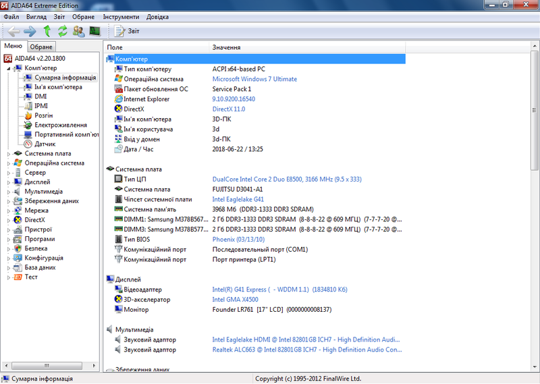Collapse the Комп'ютер tree node
Viewport: 540px width, 384px height.
coord(9,69)
